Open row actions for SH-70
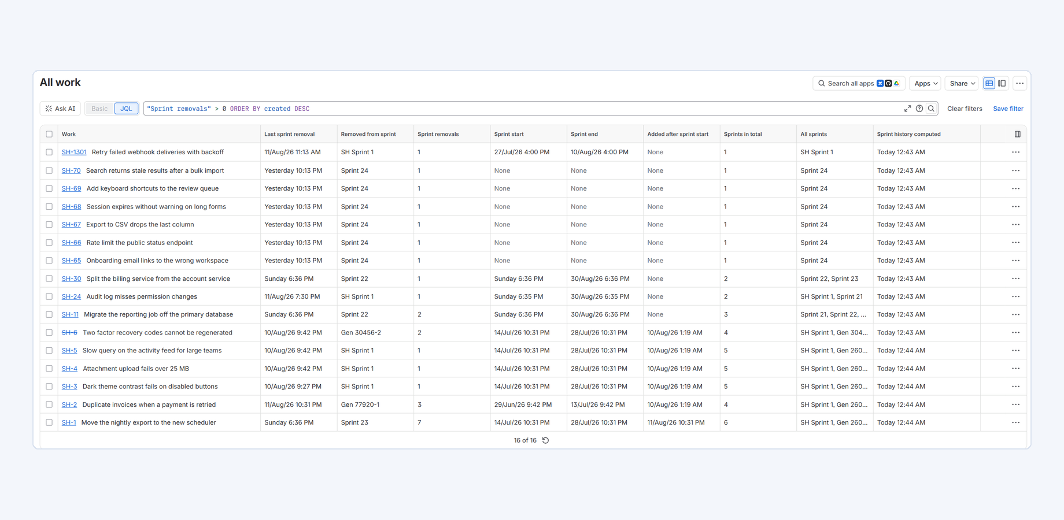The width and height of the screenshot is (1064, 520). tap(1016, 170)
